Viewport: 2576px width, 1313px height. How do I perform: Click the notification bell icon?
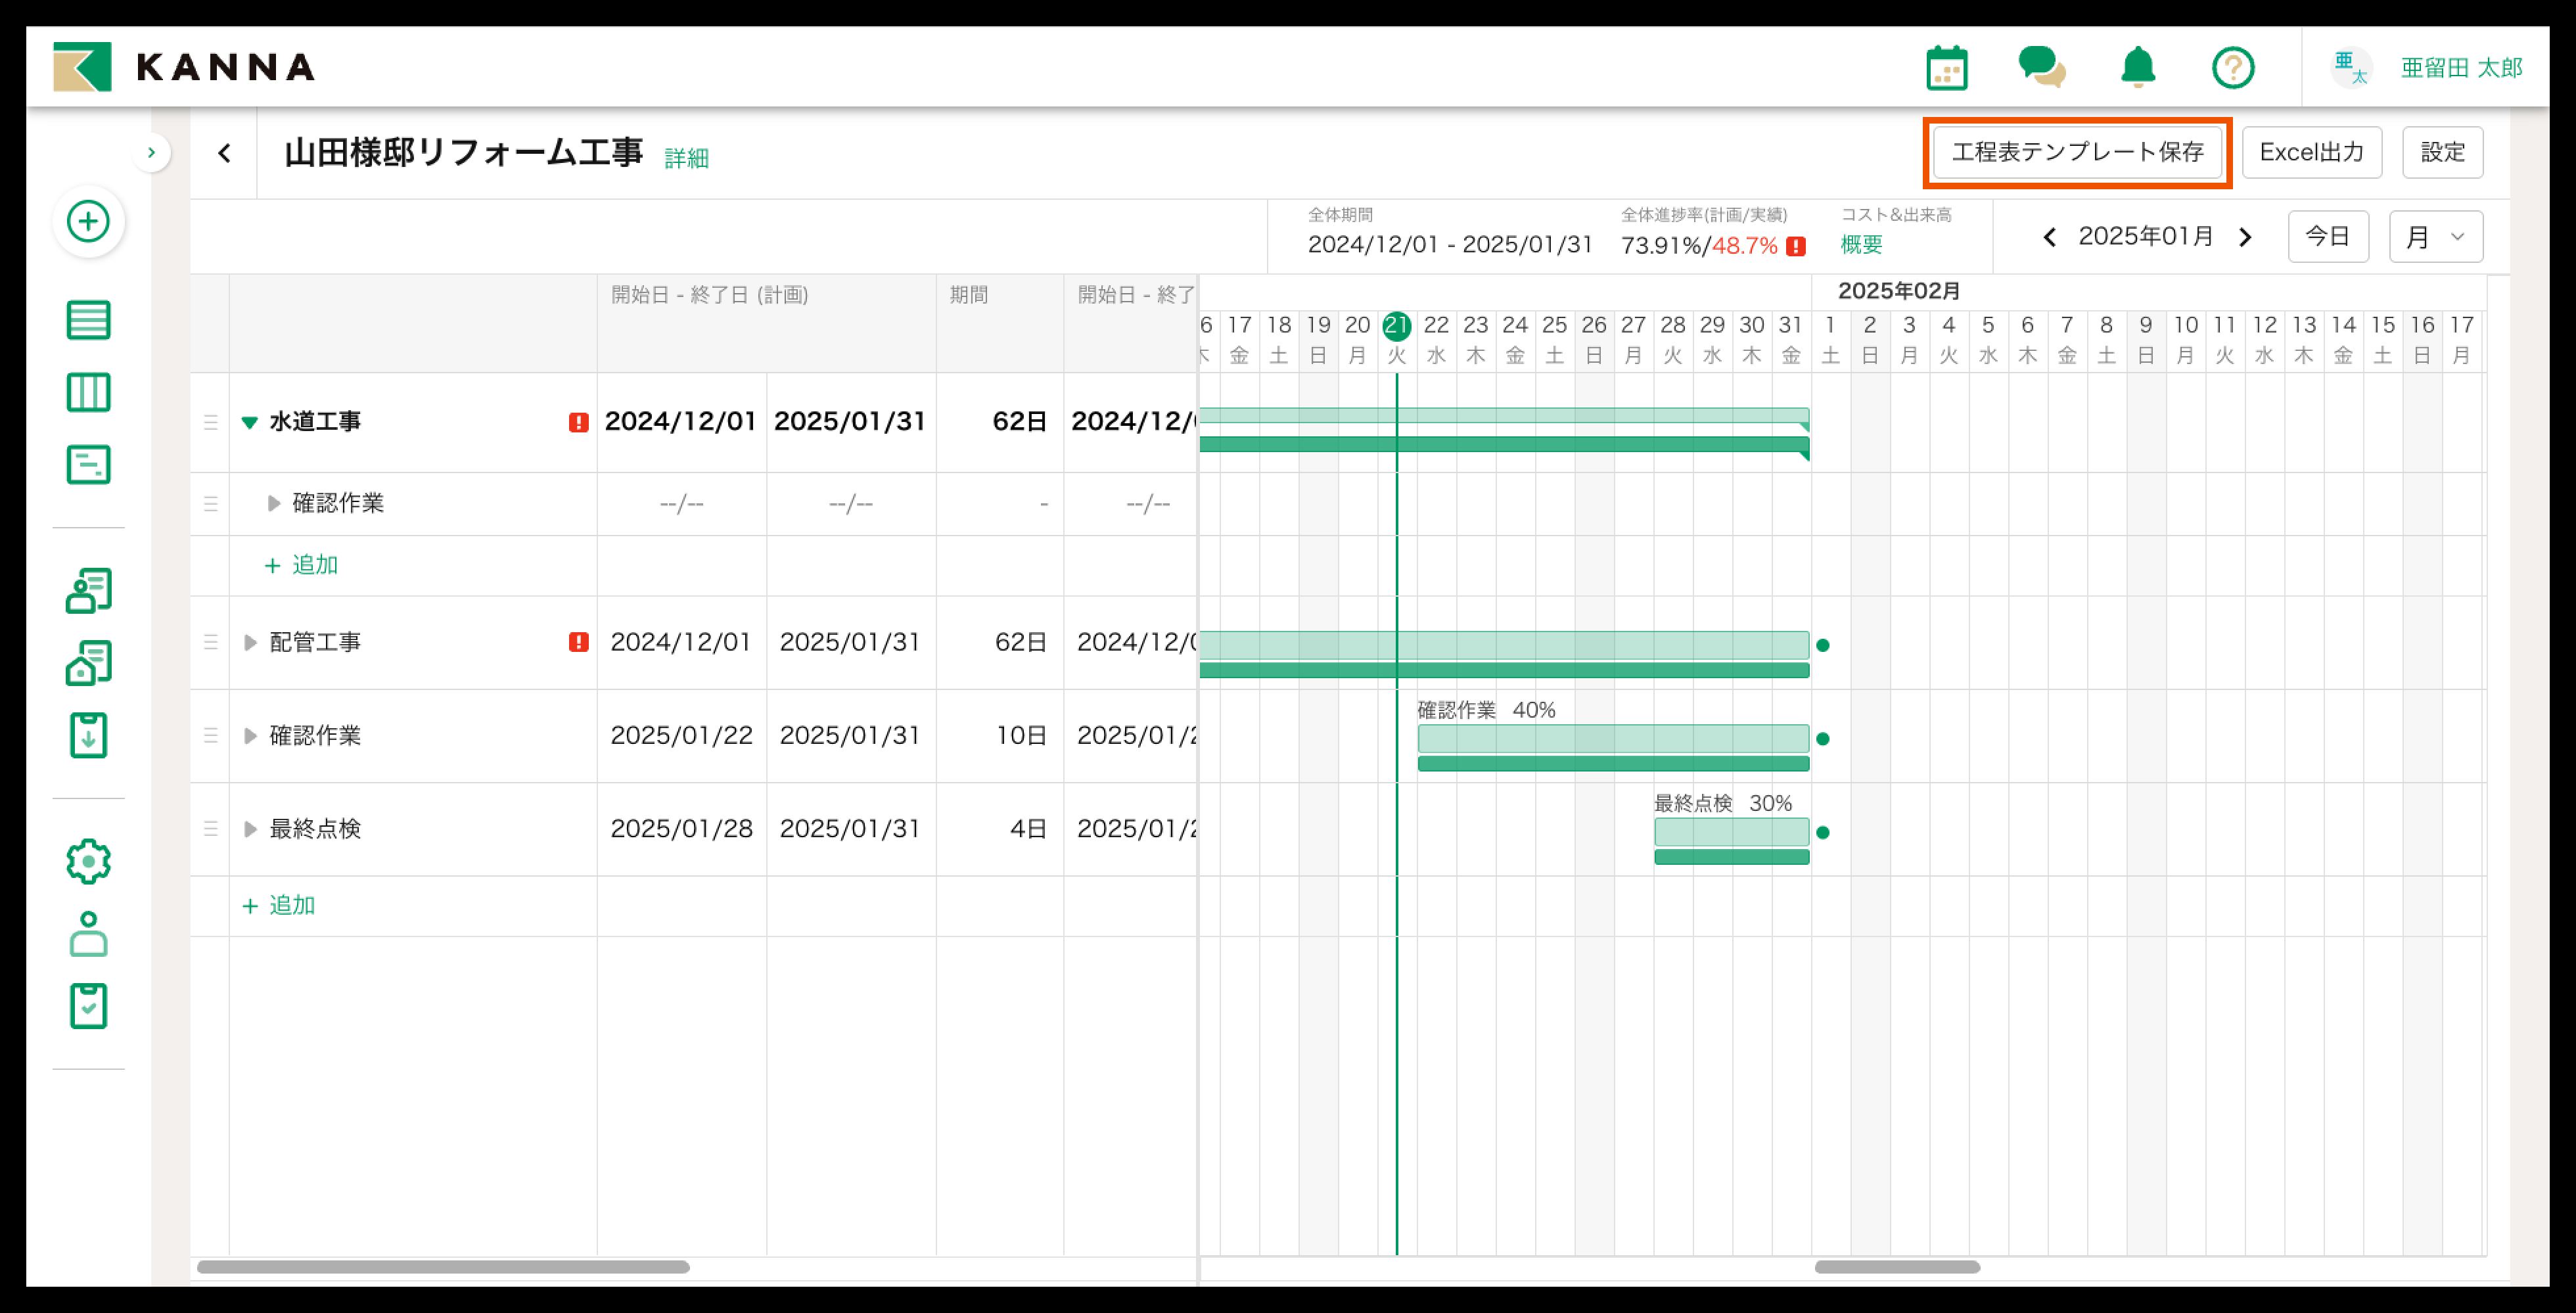point(2138,68)
